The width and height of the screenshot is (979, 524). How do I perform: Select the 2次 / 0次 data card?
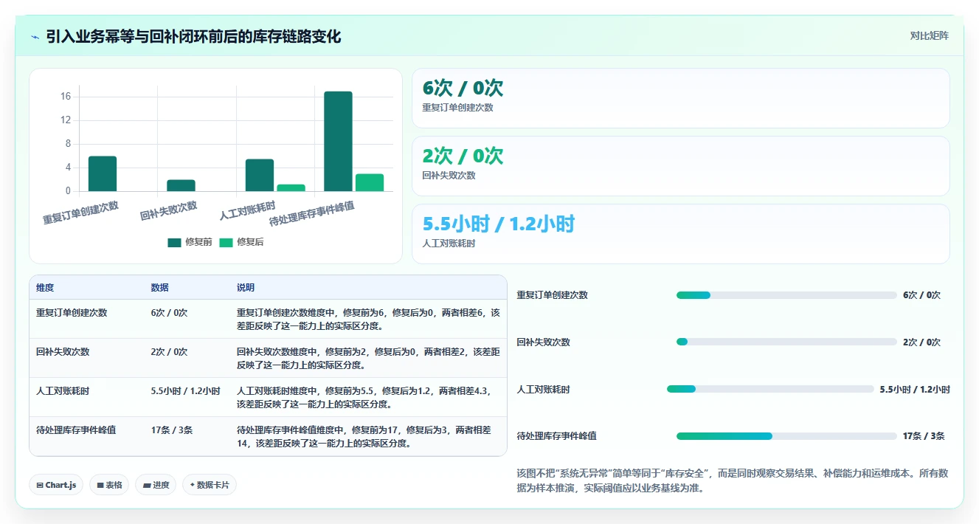(680, 166)
